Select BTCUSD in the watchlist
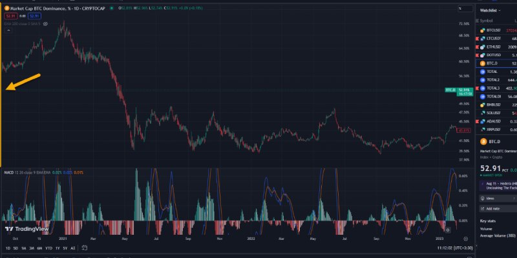 click(x=495, y=30)
